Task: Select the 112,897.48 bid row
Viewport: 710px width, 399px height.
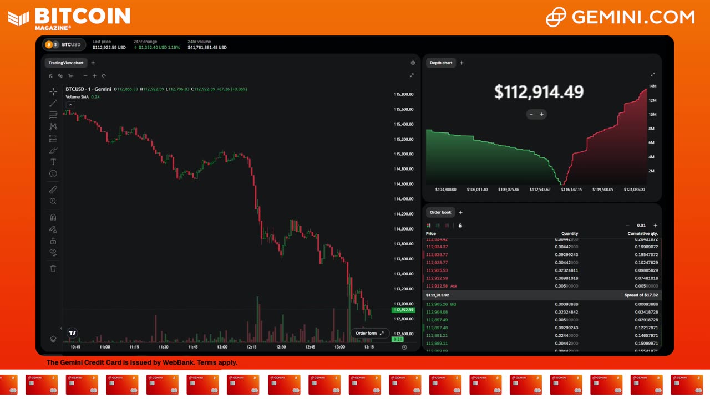Action: click(541, 328)
